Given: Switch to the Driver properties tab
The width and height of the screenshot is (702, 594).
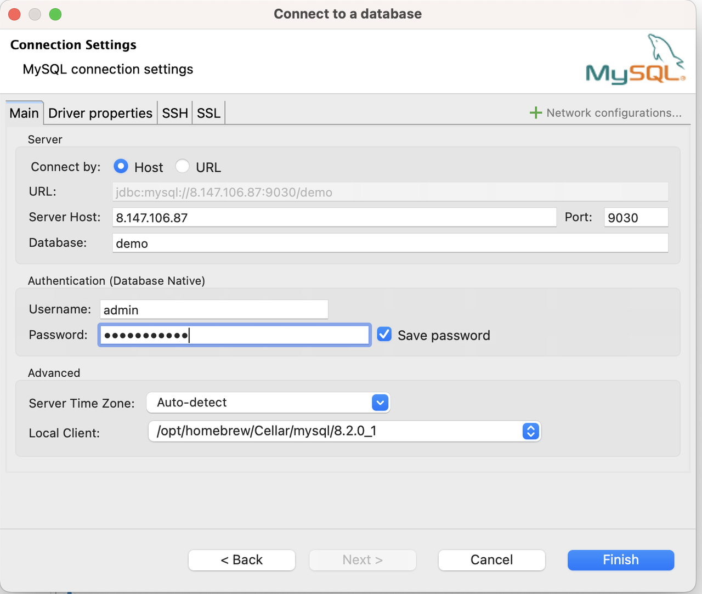Looking at the screenshot, I should [100, 113].
